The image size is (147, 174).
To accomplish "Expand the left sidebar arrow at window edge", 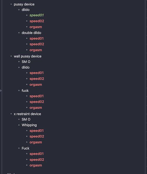I will pyautogui.click(x=1, y=91).
